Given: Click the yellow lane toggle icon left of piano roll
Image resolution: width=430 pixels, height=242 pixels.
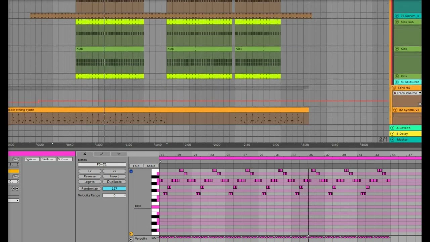Looking at the screenshot, I should coord(131,234).
